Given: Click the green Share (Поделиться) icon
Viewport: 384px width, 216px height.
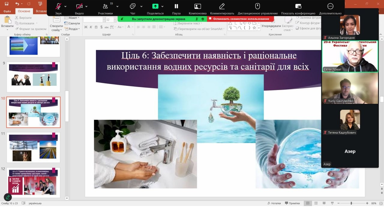Looking at the screenshot, I should 155,6.
